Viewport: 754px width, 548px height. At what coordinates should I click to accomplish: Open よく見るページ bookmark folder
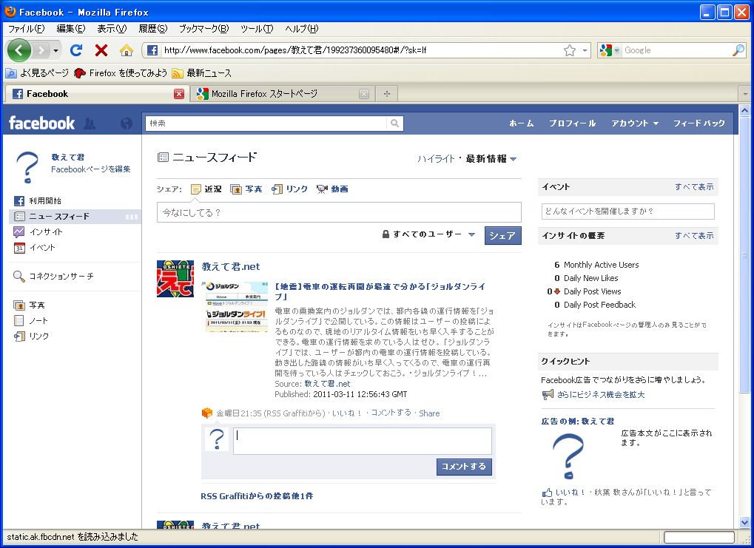coord(38,73)
